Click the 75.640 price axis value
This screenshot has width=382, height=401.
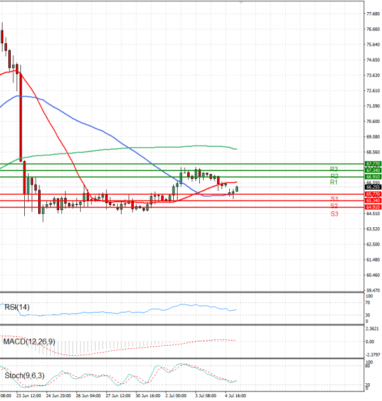373,45
